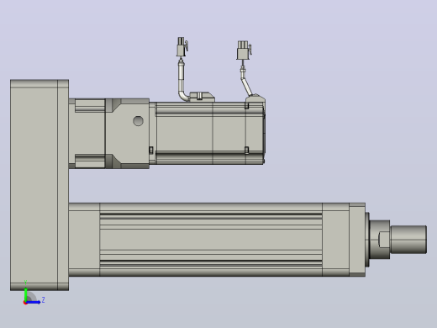The height and width of the screenshot is (328, 437).
Task: Select the tall belt housing plate
Action: (39, 185)
